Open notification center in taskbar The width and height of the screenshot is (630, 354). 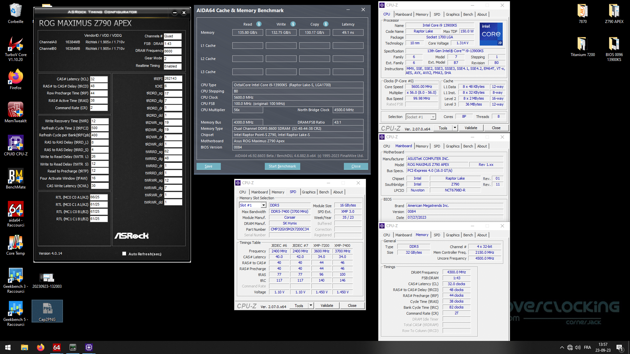pos(619,347)
